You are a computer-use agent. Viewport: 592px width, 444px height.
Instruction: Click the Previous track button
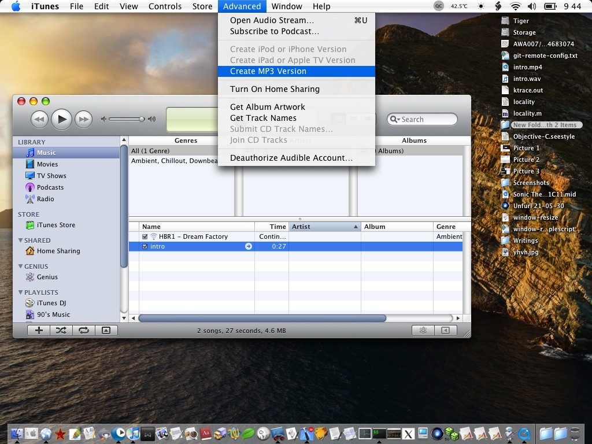click(39, 119)
